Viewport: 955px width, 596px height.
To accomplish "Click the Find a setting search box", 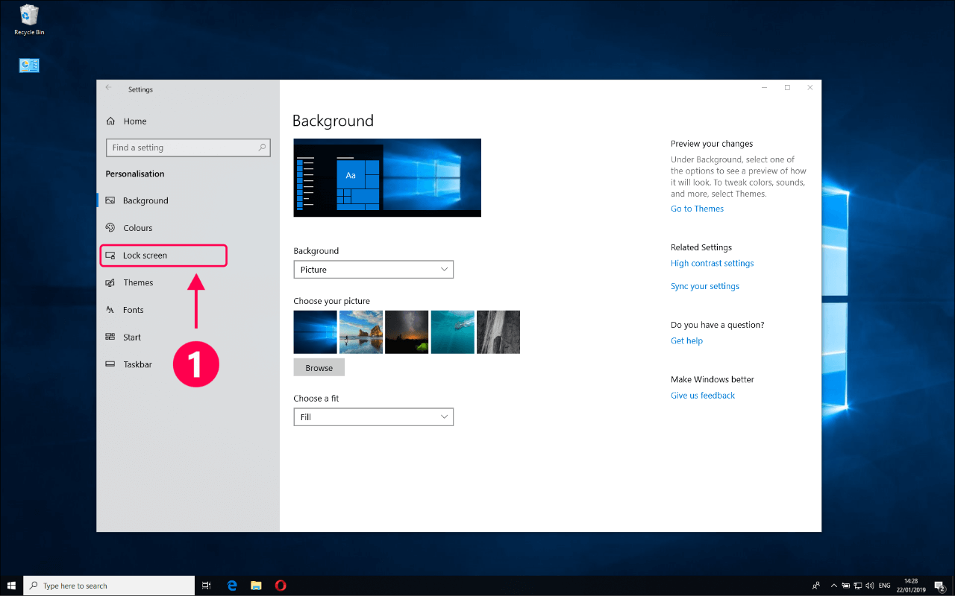I will tap(188, 148).
